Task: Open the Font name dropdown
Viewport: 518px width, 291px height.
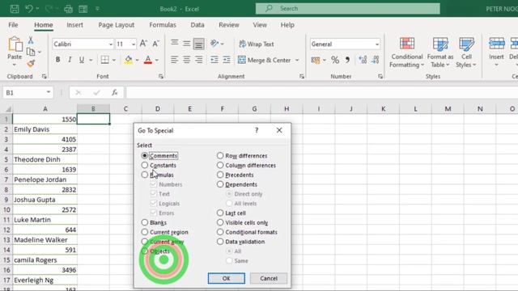Action: coord(111,44)
